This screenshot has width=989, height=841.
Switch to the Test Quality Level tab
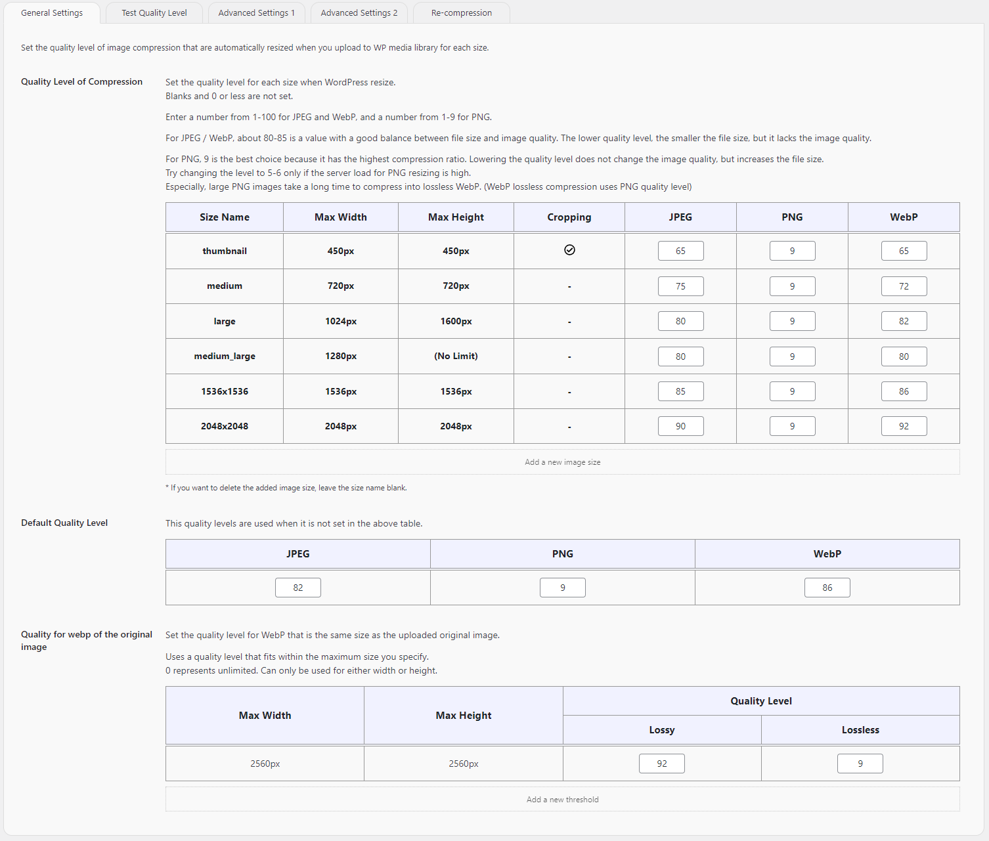[x=154, y=13]
